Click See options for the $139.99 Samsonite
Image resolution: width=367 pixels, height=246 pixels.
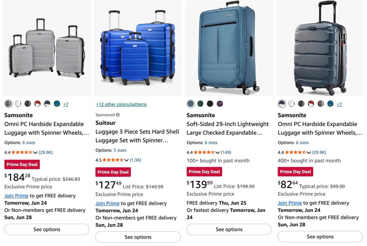[x=229, y=229]
